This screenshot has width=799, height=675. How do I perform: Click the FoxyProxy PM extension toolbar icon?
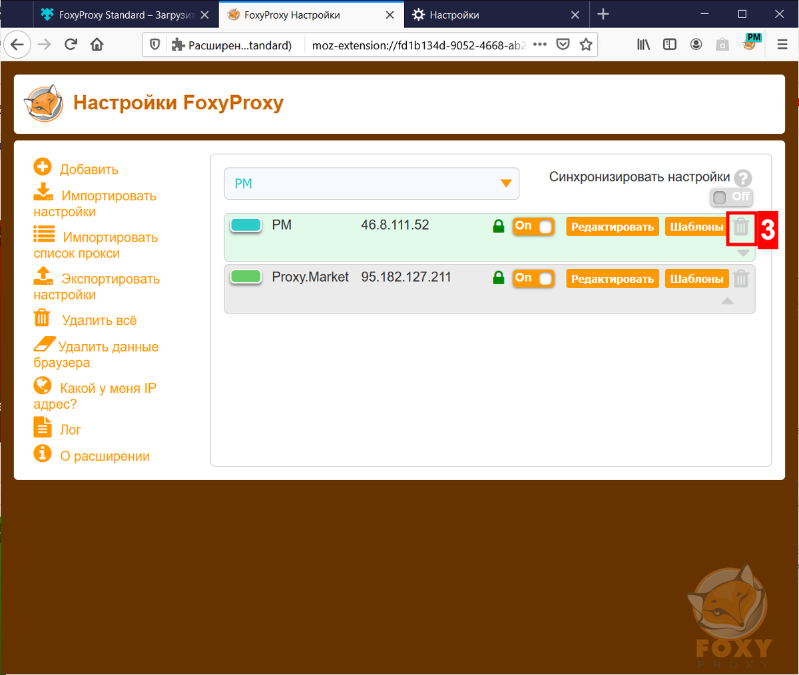point(752,44)
